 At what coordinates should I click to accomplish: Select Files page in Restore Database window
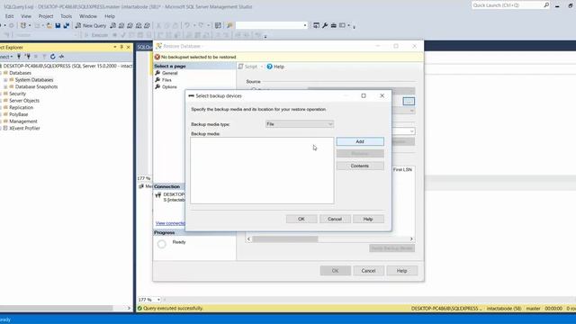click(166, 80)
